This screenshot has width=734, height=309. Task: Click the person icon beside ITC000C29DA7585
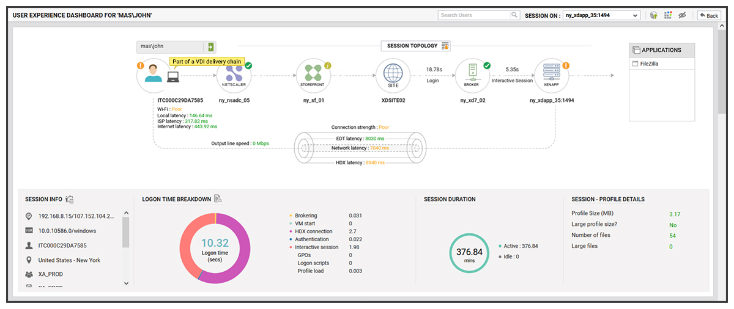point(29,245)
